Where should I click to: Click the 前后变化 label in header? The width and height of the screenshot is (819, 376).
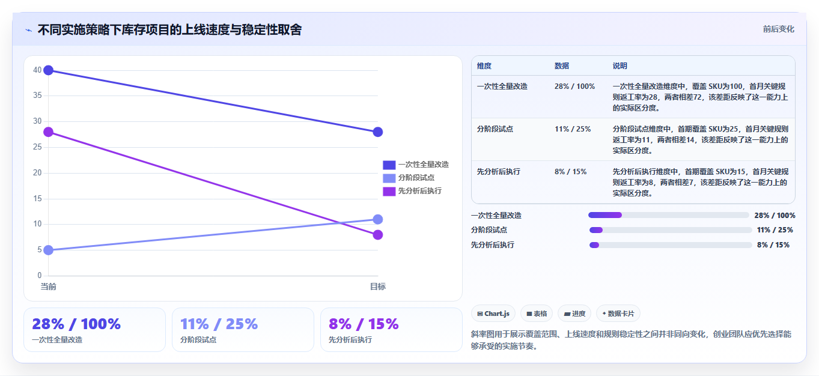pos(778,29)
